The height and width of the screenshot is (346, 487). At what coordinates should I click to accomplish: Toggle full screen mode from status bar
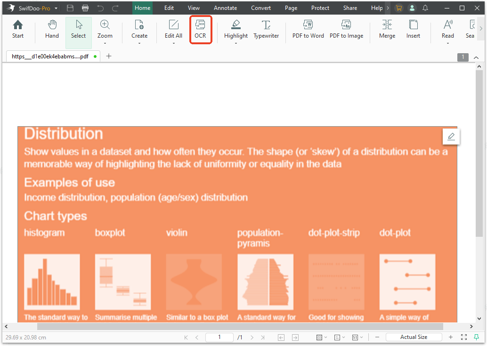[463, 337]
